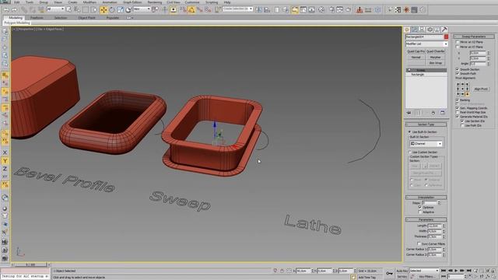Open the Hierarchy command panel tab

(x=422, y=30)
